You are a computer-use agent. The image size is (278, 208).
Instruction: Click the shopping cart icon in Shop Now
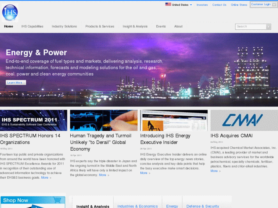pos(57,200)
